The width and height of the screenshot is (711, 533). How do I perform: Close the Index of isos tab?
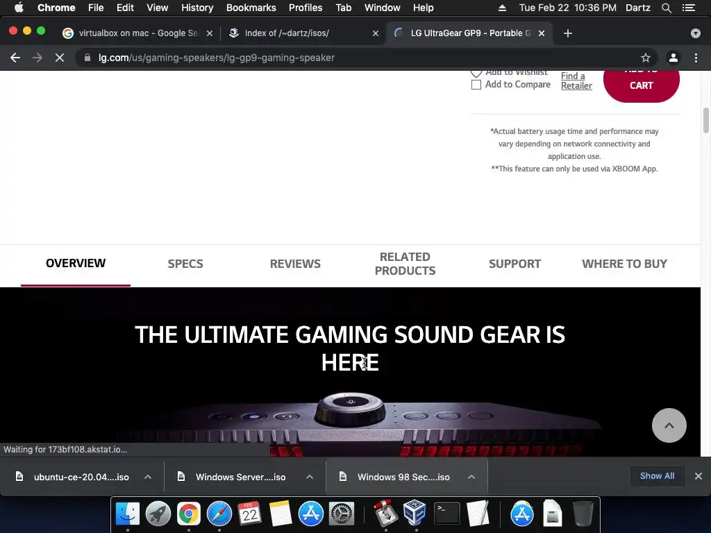point(376,33)
